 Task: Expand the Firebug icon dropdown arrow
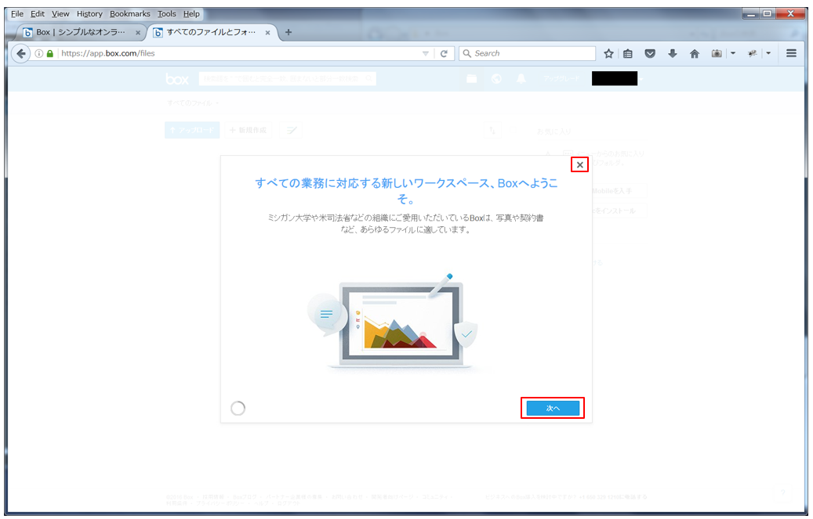point(768,53)
